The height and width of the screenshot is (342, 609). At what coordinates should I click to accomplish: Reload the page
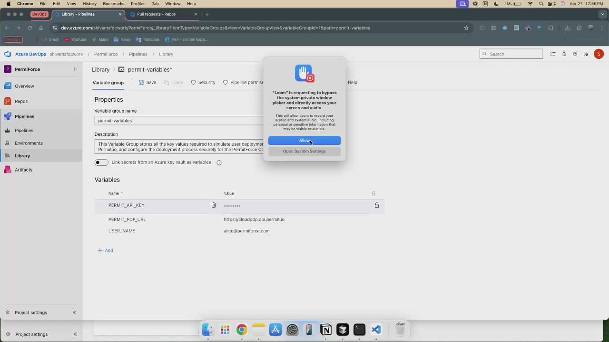(30, 28)
